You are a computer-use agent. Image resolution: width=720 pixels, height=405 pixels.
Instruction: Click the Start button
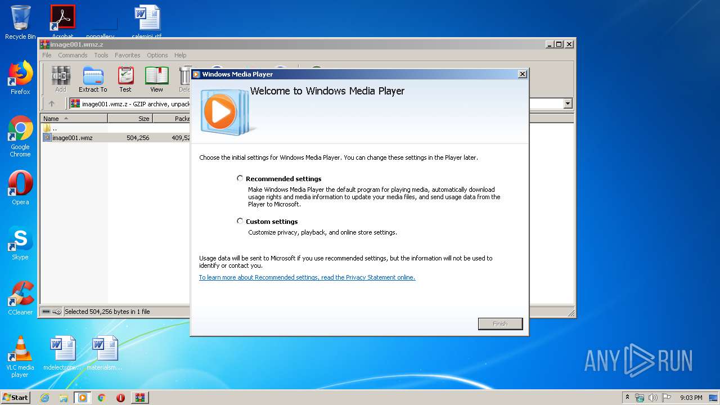15,397
